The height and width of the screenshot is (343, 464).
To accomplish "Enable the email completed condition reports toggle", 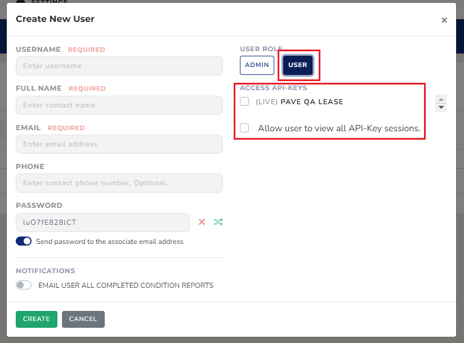I will (24, 285).
